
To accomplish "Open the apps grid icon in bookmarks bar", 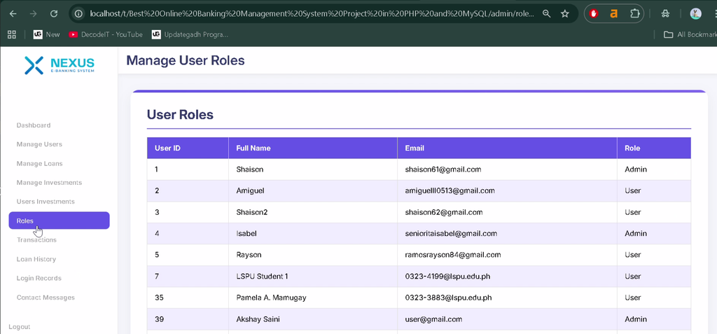I will pos(12,34).
